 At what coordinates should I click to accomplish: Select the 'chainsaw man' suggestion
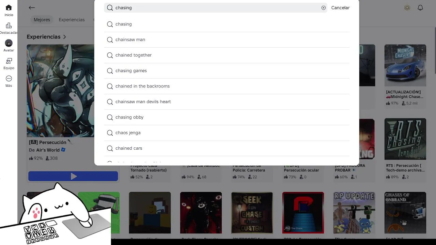(227, 40)
